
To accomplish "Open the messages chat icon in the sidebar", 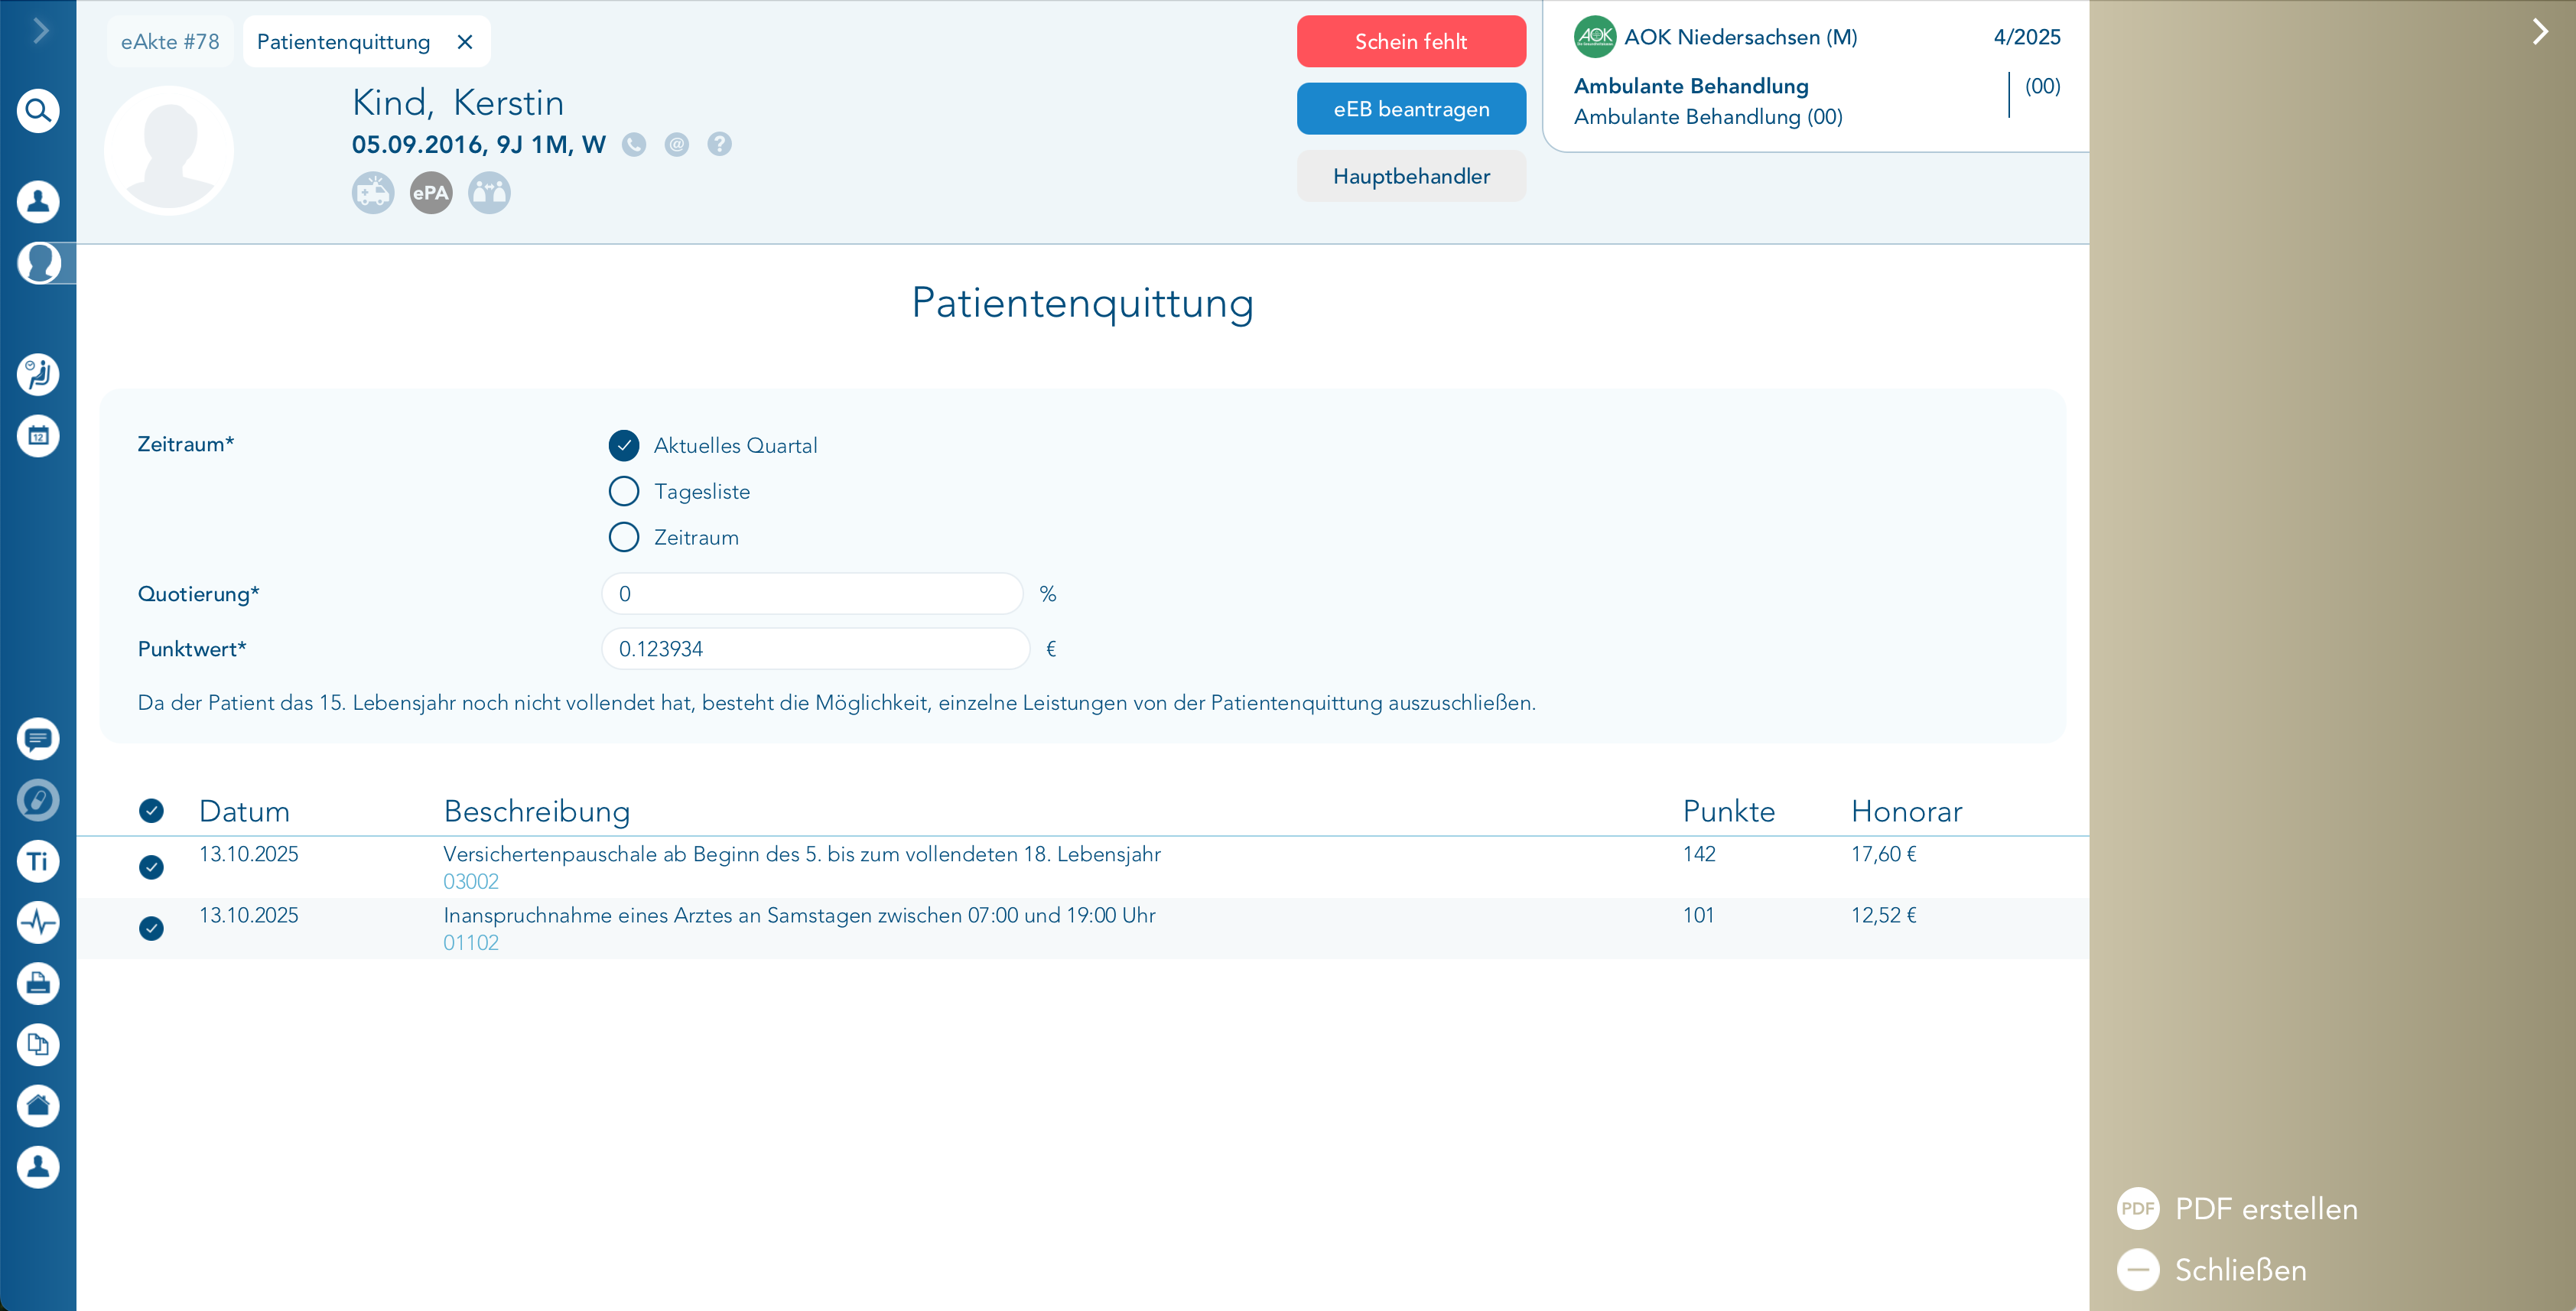I will point(38,739).
